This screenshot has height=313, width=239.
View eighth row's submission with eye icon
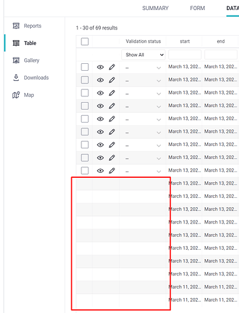100,158
